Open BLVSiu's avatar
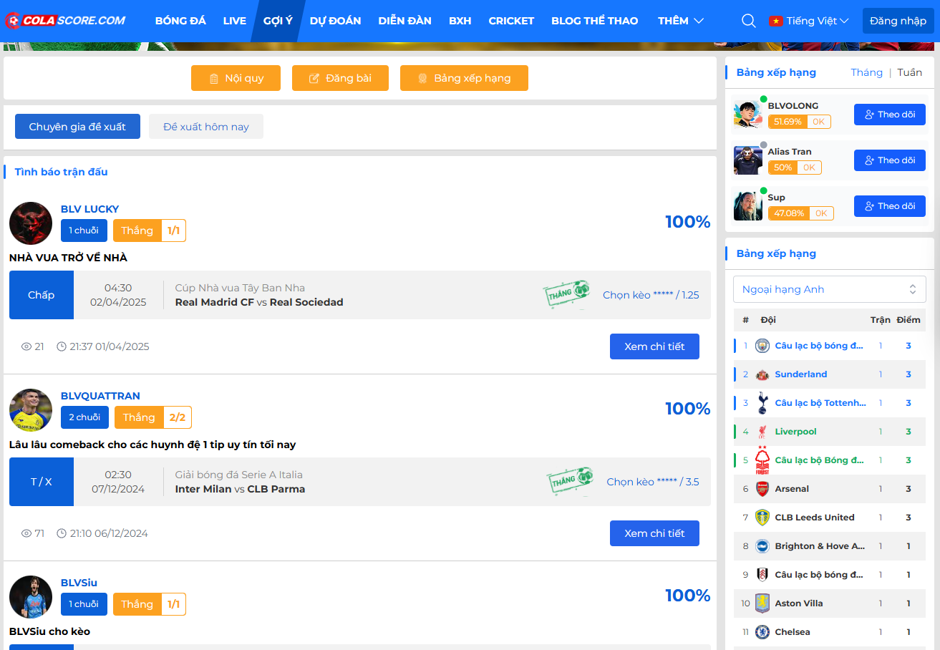Screen dimensions: 940x650 click(31, 597)
